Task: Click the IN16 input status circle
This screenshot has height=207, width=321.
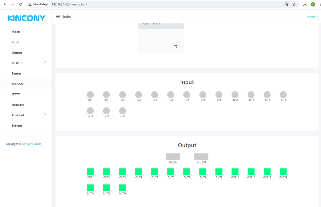Action: (123, 111)
